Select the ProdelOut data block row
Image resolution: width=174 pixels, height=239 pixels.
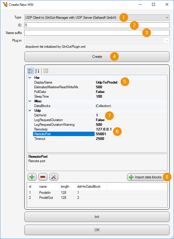pyautogui.click(x=97, y=198)
